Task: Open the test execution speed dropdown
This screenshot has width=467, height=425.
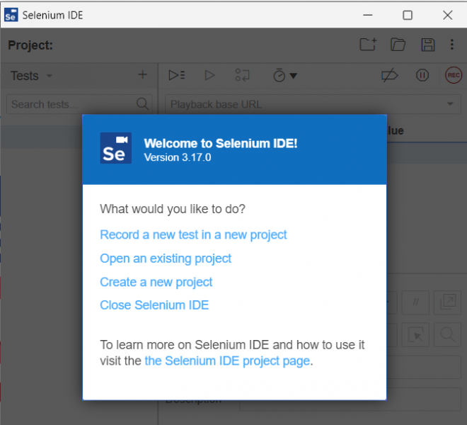Action: [x=285, y=75]
